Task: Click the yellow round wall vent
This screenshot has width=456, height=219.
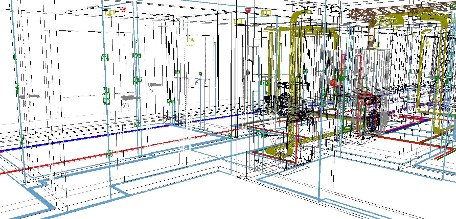Action: point(189,42)
